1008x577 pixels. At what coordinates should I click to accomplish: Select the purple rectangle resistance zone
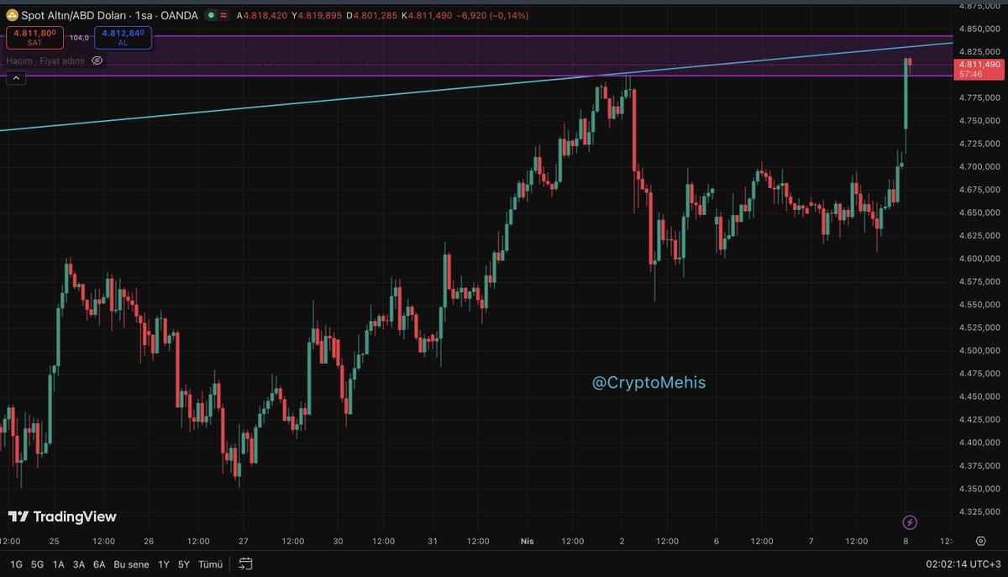(476, 56)
